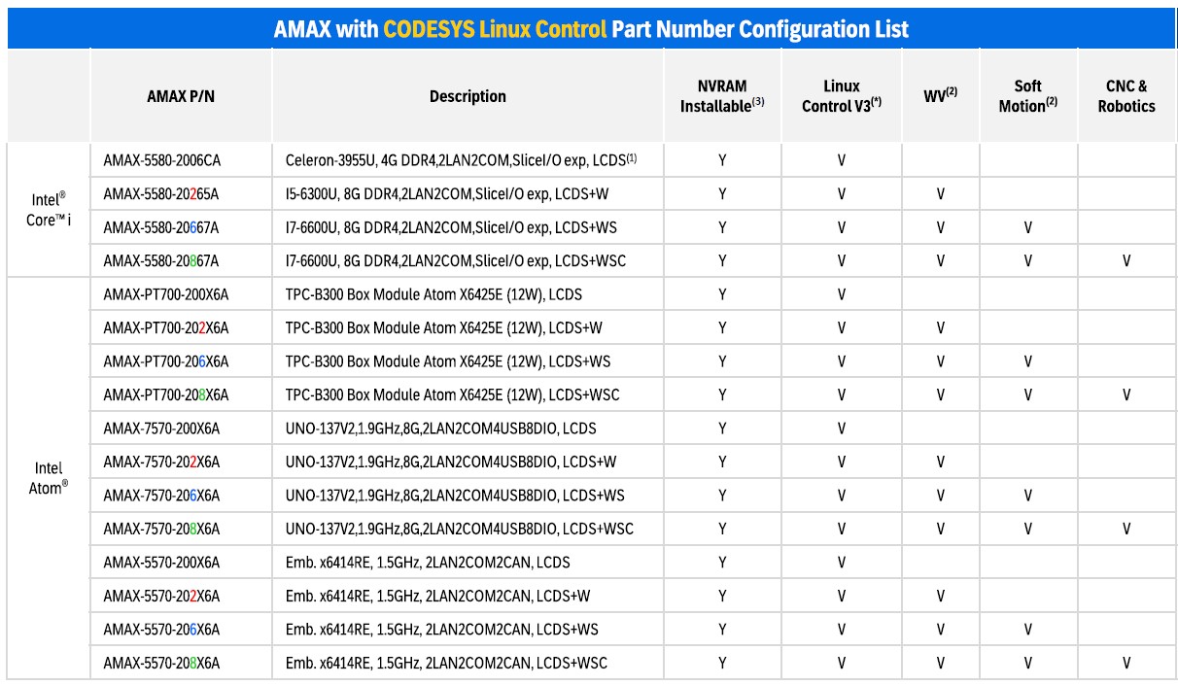Select the AMAX-PT700-200X6A description cell
This screenshot has width=1178, height=685.
point(433,294)
